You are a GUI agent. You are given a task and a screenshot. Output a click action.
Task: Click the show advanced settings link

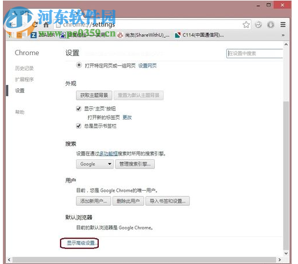click(82, 243)
